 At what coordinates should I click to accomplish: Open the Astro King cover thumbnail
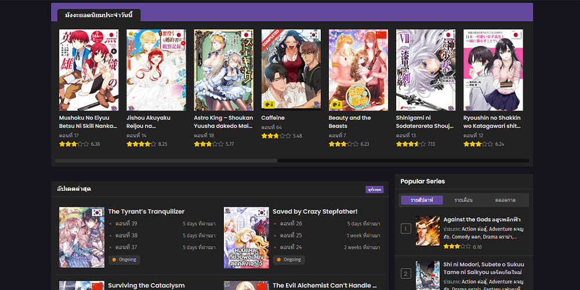pos(223,70)
